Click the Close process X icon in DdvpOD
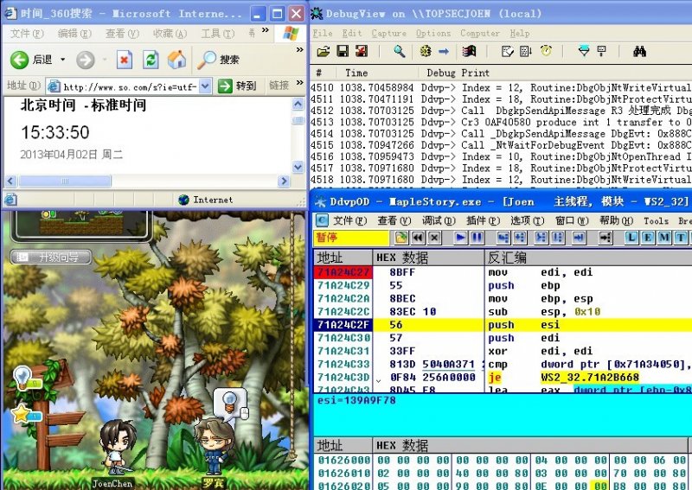This screenshot has height=490, width=692. coord(434,238)
